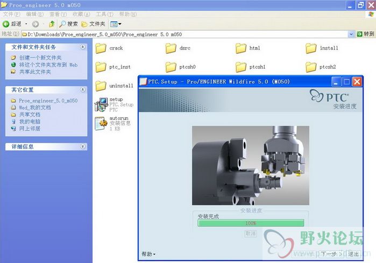Click the 100% installation progress bar
376x263 pixels.
click(251, 223)
